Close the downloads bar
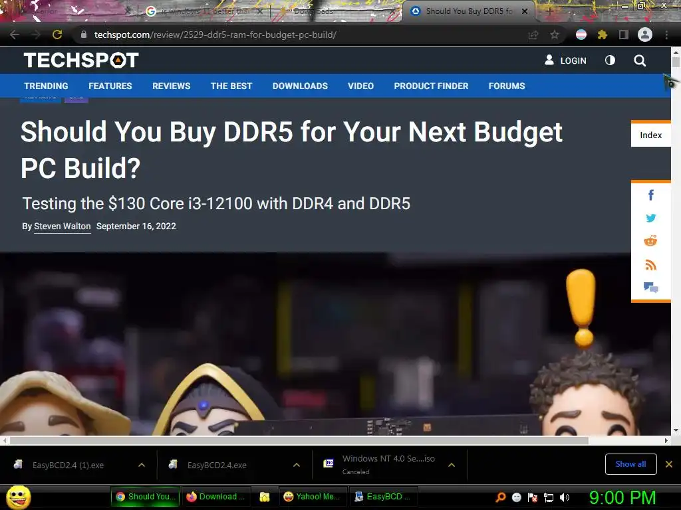The height and width of the screenshot is (510, 681). 669,464
